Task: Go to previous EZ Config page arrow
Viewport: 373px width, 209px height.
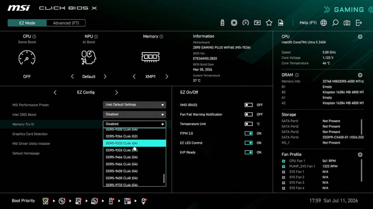Action: [x=55, y=93]
